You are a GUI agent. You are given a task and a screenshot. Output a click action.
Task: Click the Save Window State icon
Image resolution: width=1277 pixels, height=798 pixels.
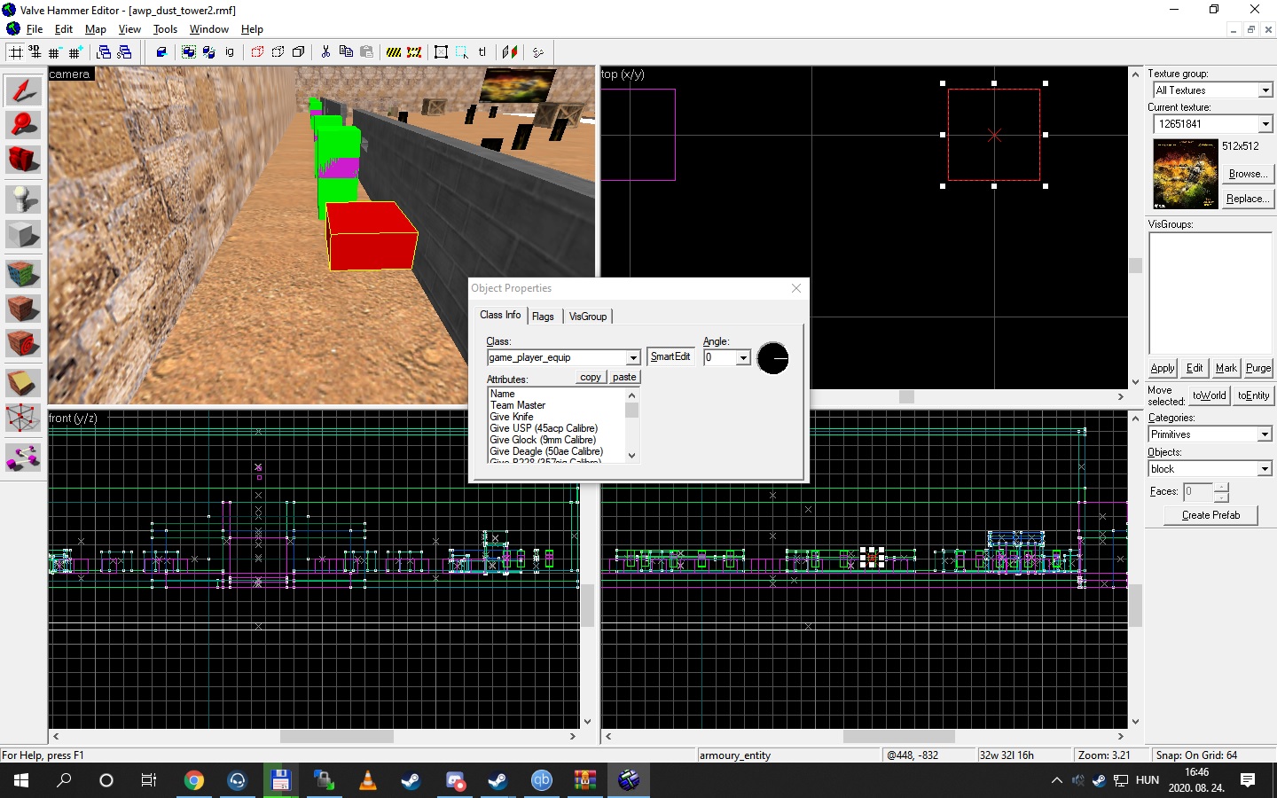[x=124, y=52]
